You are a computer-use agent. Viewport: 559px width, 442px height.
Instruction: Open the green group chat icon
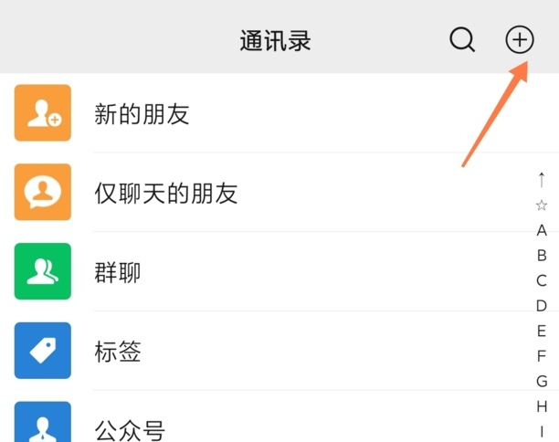(43, 271)
